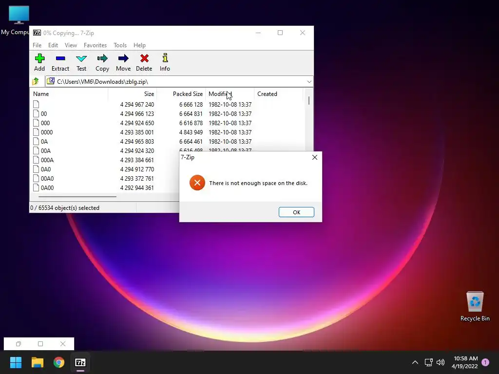
Task: Maximize the small bottom-left window stub
Action: point(40,344)
